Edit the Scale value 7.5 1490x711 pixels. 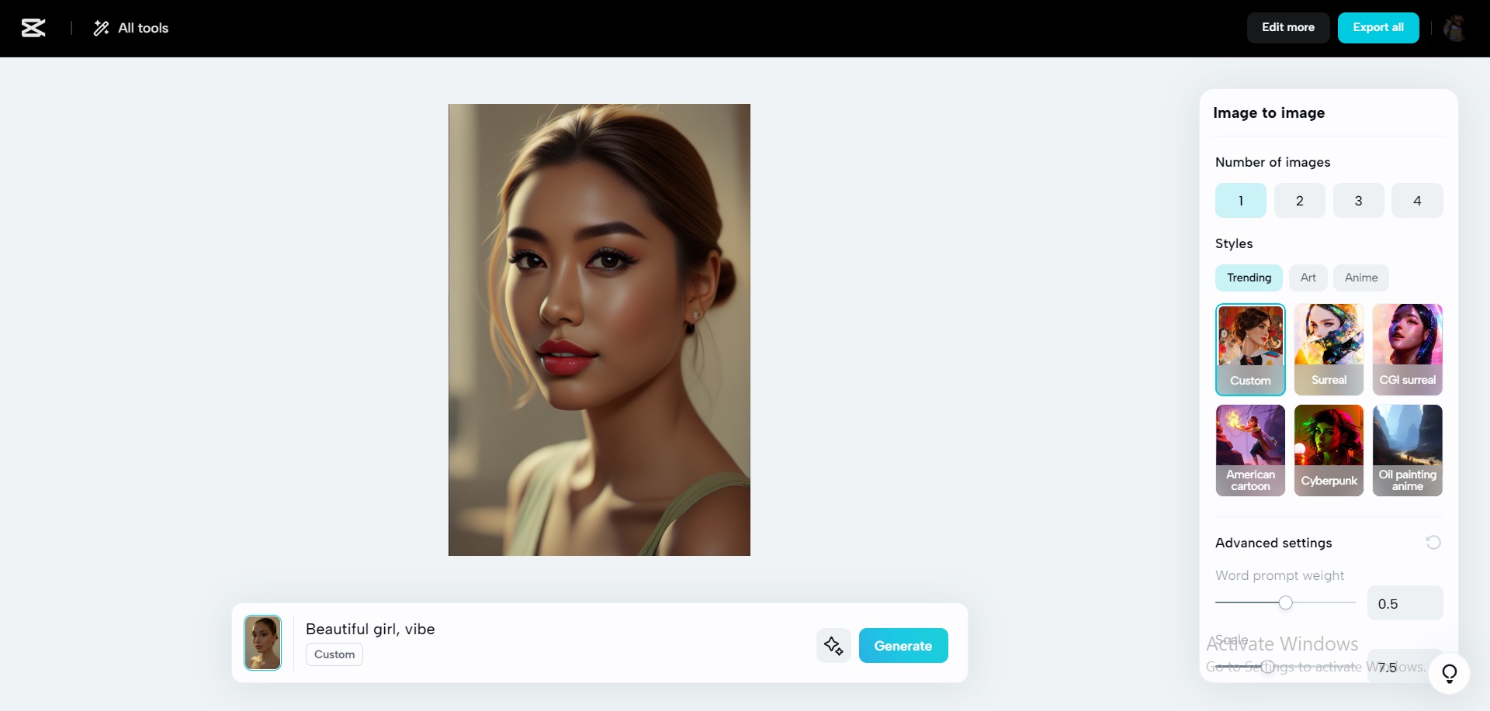click(x=1405, y=667)
